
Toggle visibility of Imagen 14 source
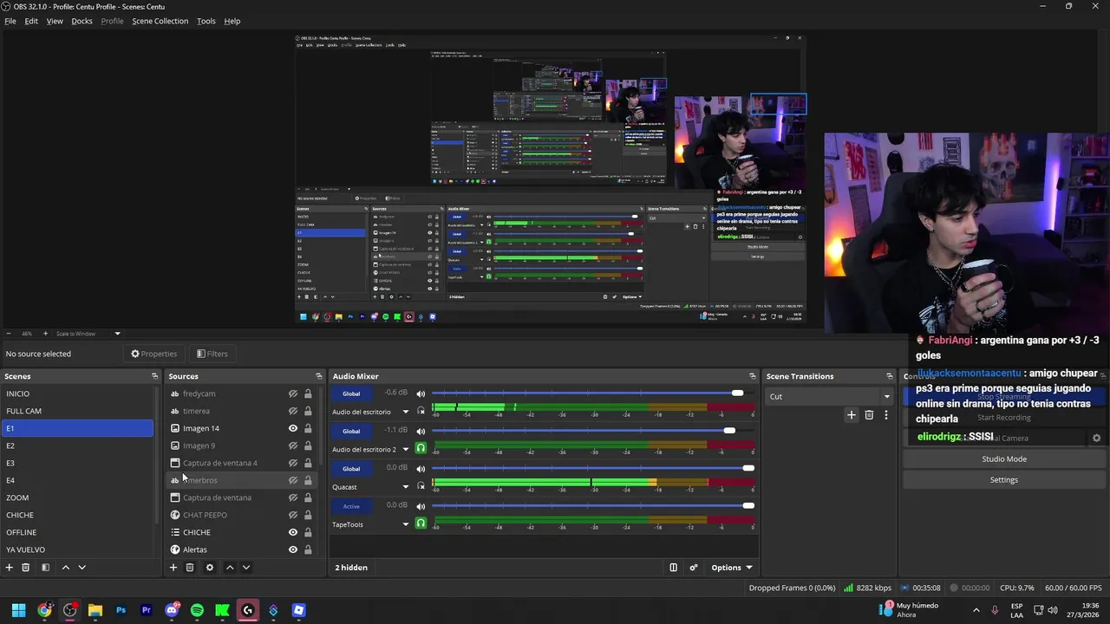click(x=293, y=428)
